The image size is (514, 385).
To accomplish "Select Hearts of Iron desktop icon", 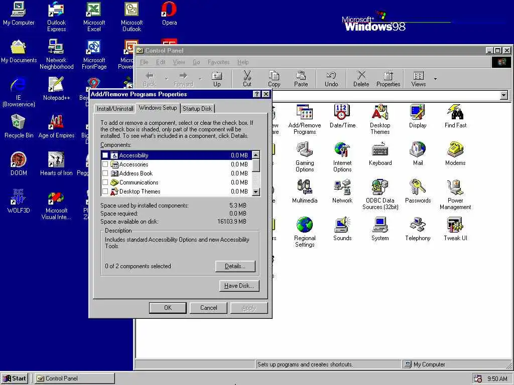I will tap(56, 163).
